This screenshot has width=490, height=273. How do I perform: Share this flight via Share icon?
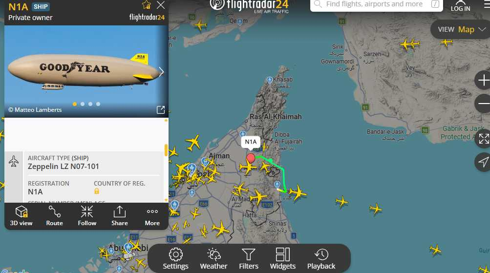pos(119,216)
